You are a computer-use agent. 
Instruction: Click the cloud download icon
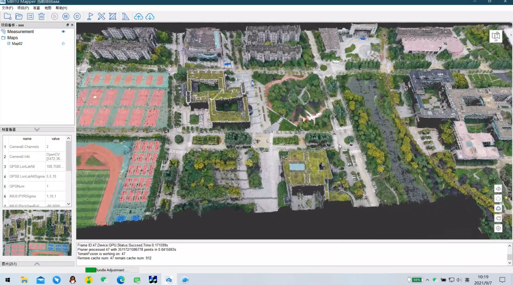(150, 16)
